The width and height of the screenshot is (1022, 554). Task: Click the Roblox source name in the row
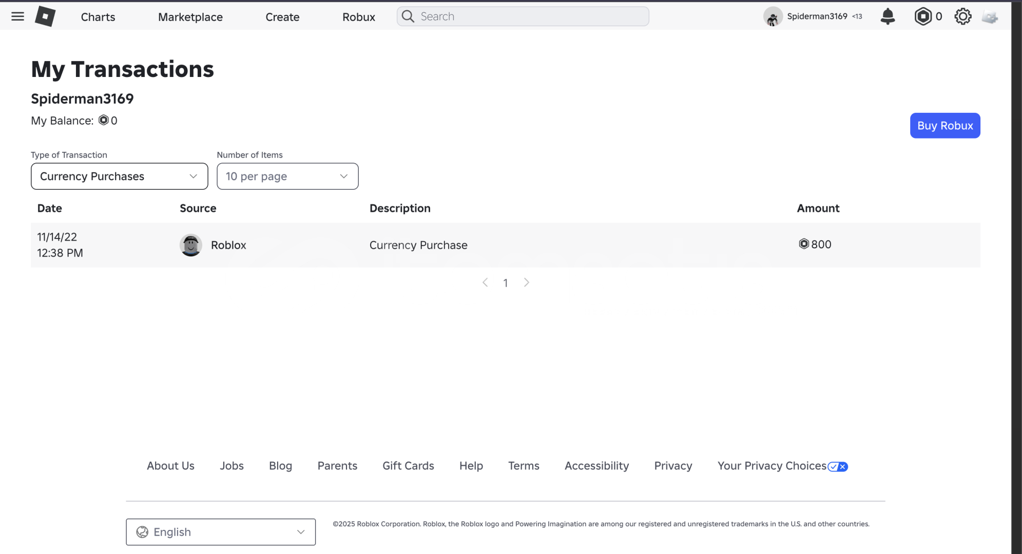[x=228, y=245]
